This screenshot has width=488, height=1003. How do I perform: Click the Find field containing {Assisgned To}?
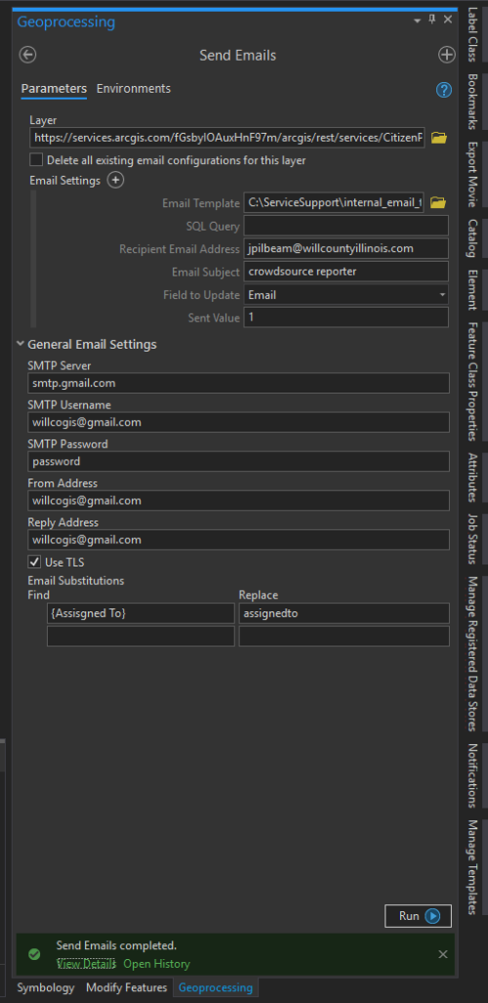141,613
